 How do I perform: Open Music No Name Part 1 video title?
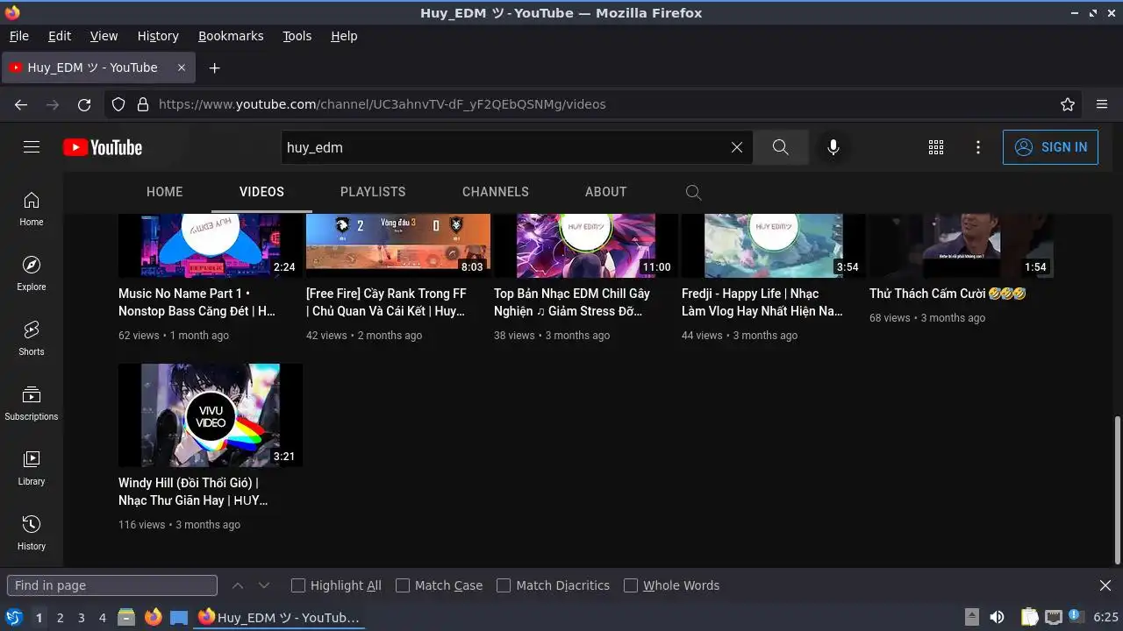coord(197,302)
